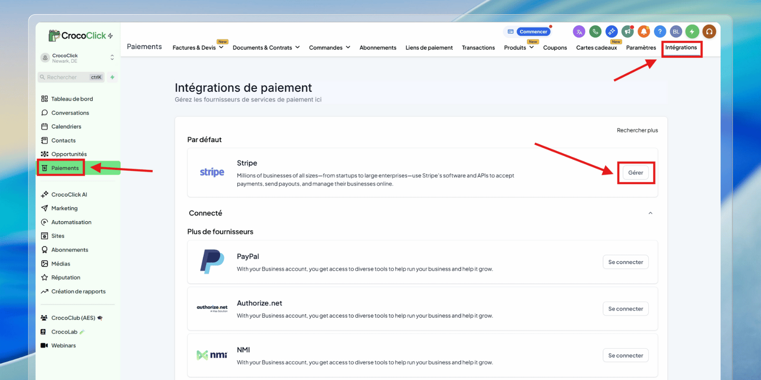Switch to the Transactions tab
761x380 pixels.
click(478, 47)
